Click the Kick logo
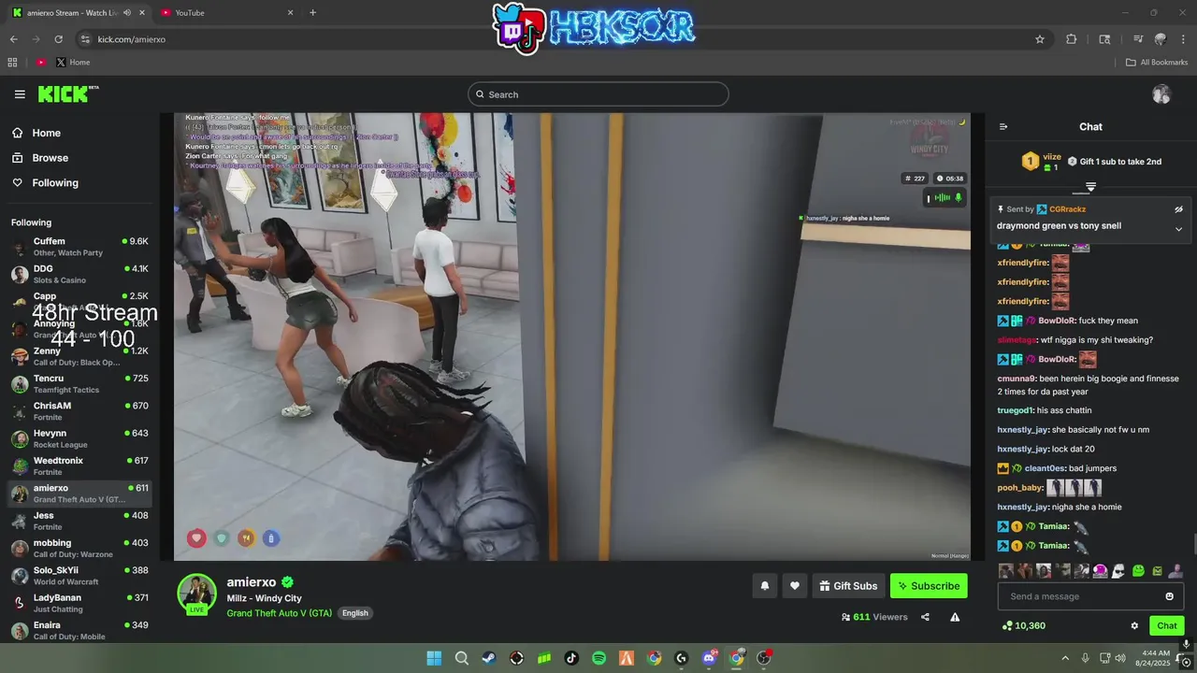The width and height of the screenshot is (1197, 673). click(x=67, y=93)
